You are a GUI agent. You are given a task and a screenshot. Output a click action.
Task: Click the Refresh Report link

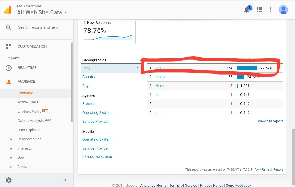click(x=272, y=169)
